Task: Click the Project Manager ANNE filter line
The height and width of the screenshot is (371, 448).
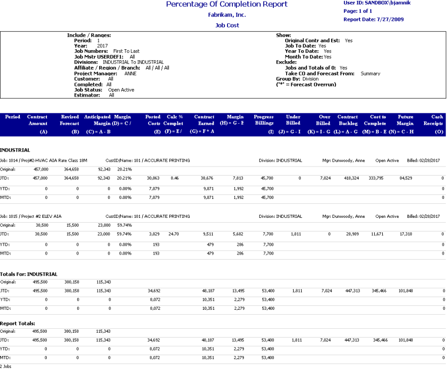Action: (x=105, y=74)
